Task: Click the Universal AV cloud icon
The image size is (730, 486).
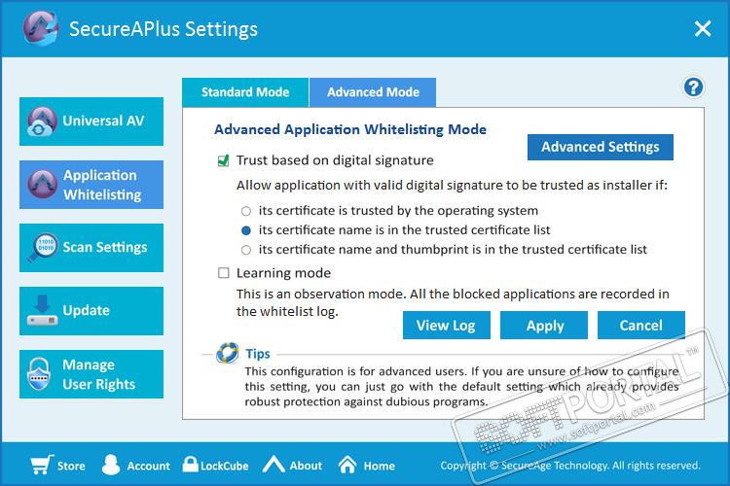Action: 42,121
